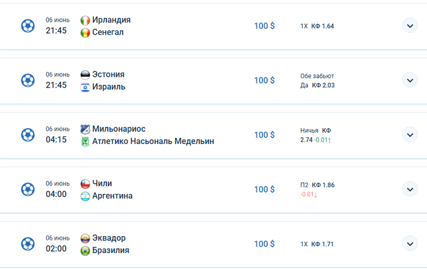Click soccer ball icon for Чили–Аргентина match

click(x=27, y=189)
